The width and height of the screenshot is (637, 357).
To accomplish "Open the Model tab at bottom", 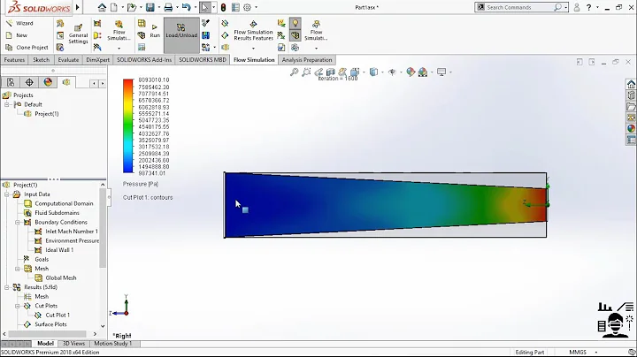I will 45,344.
